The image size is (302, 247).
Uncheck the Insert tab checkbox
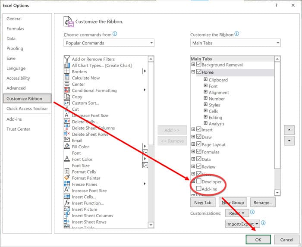199,129
